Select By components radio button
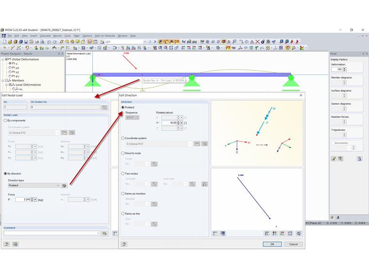369x277 pixels. 5,121
